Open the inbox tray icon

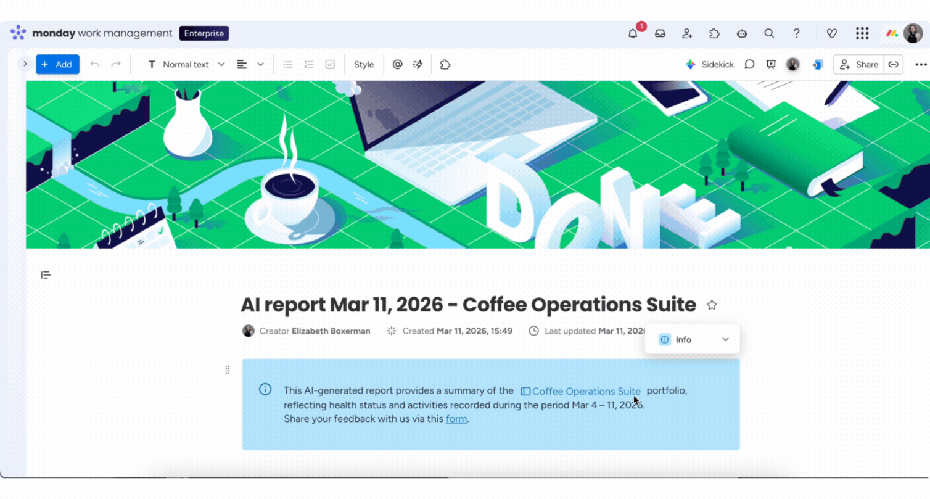(x=660, y=33)
